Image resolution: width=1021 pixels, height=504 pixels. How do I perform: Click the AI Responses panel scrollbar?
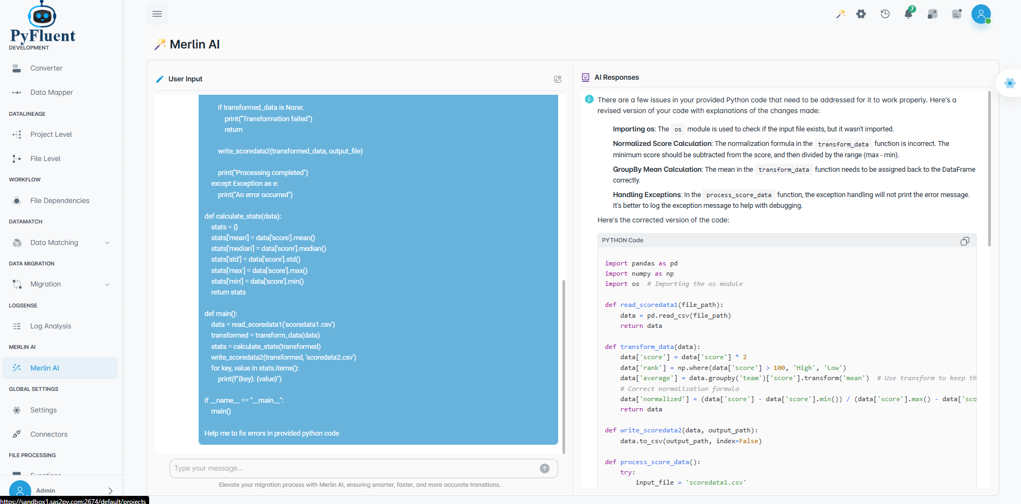click(989, 169)
